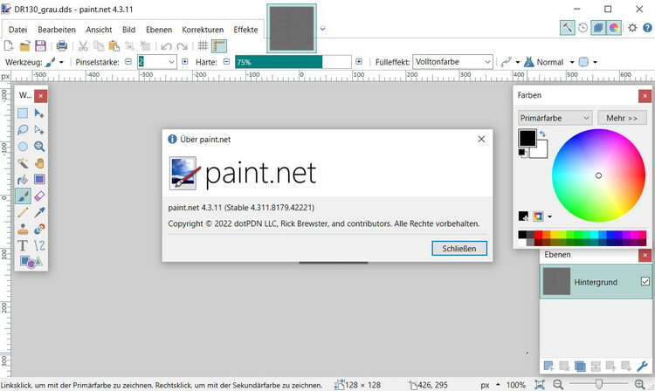Toggle the History window button
The width and height of the screenshot is (655, 391).
[583, 28]
